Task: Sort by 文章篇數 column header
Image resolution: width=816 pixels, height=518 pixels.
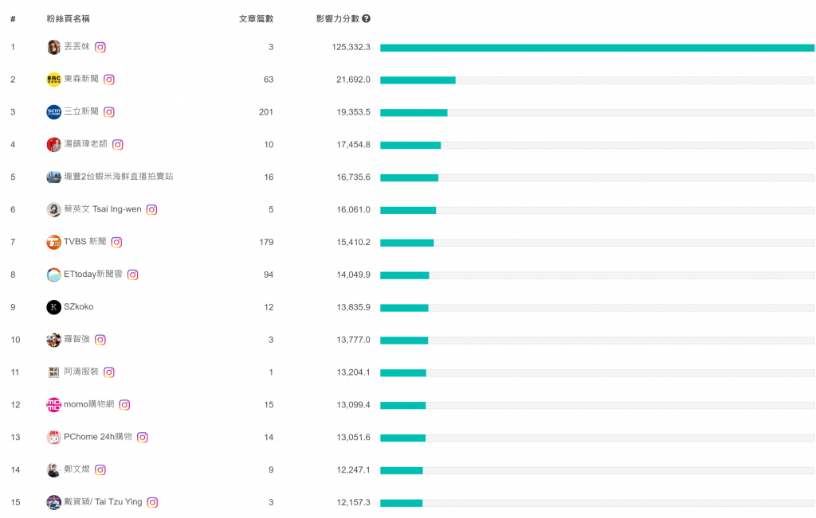Action: 256,19
